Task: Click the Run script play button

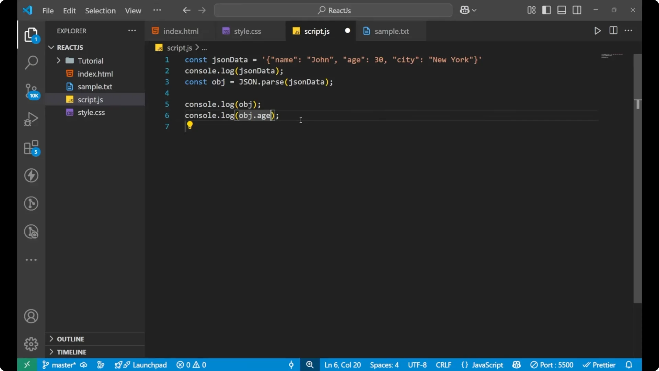Action: pos(597,31)
